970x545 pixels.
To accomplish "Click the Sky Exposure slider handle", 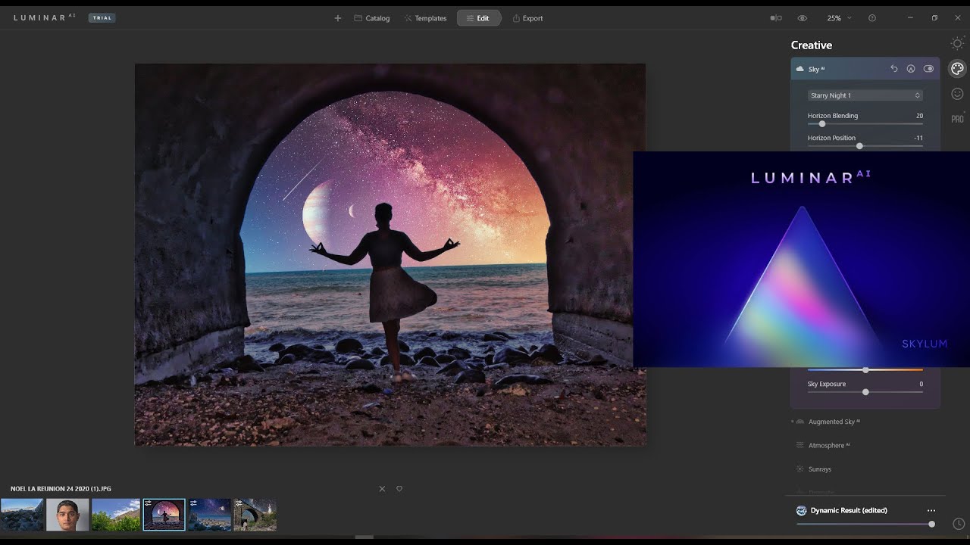I will pyautogui.click(x=865, y=392).
